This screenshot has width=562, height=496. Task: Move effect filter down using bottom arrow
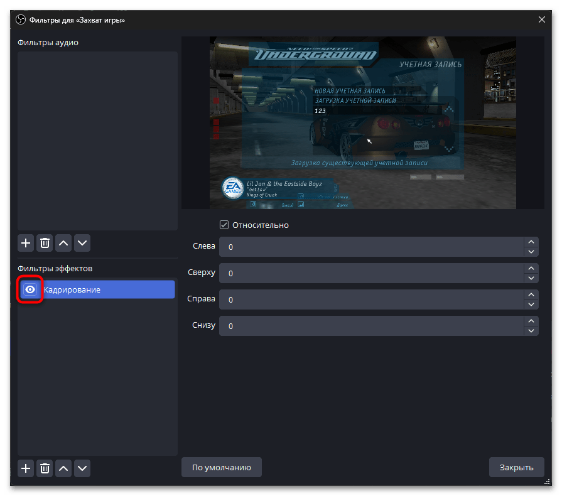[x=82, y=468]
